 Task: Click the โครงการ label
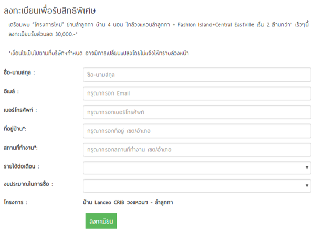[15, 202]
